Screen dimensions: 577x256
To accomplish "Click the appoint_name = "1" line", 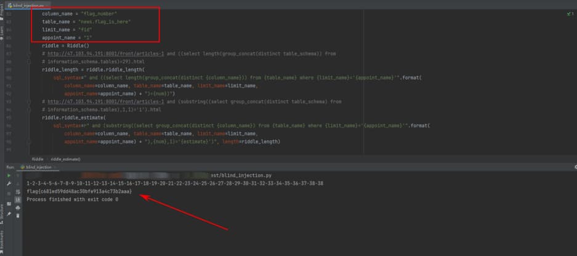I will pyautogui.click(x=67, y=38).
